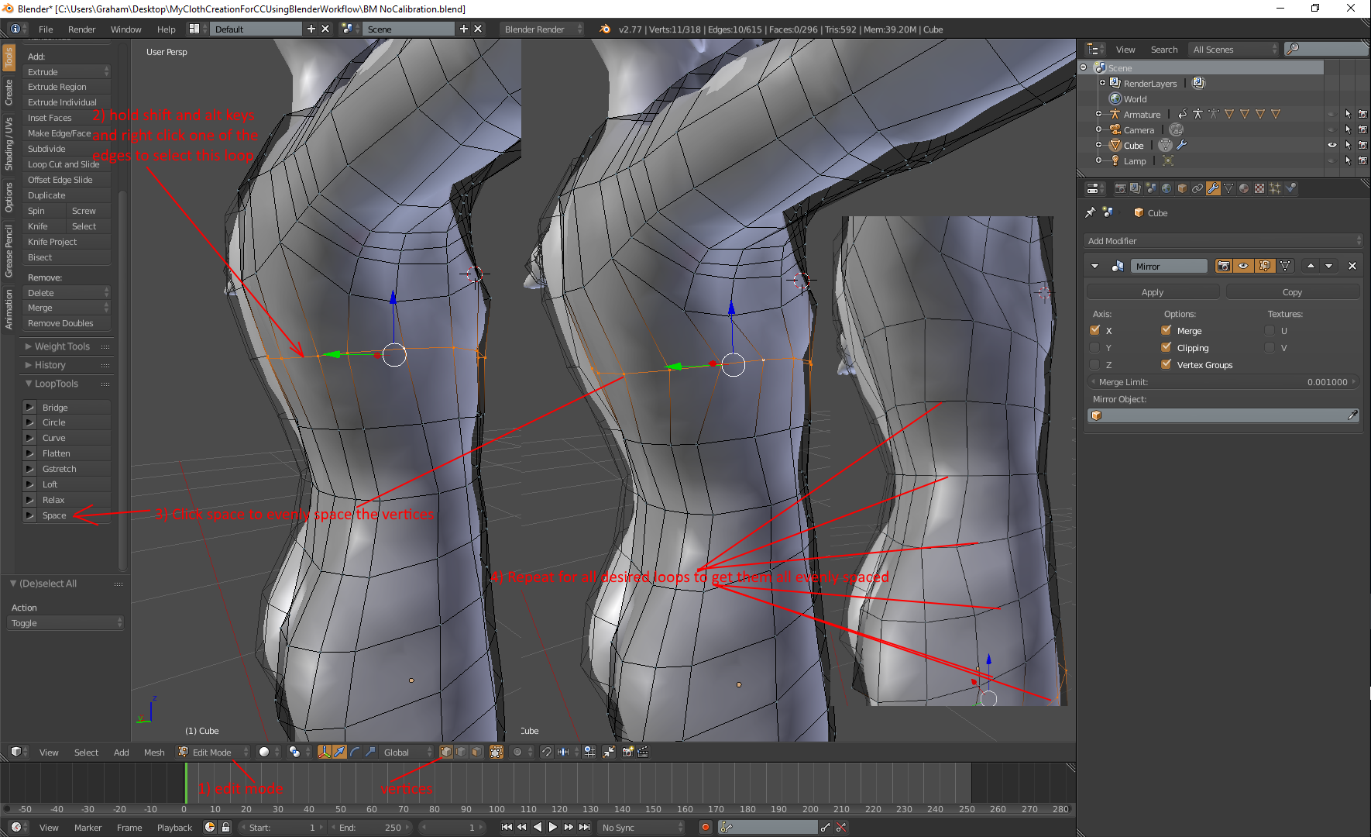Click the OpenGL render animation clapper icon
Screen dimensions: 1371x837
tap(643, 752)
